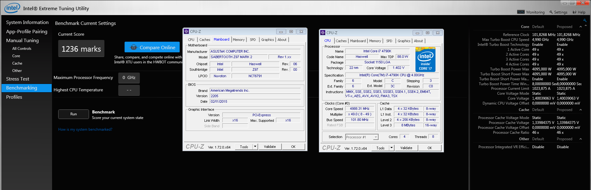Screen dimensions: 591x190
Task: Open SPD tab in Mainboard window
Action: tap(253, 40)
